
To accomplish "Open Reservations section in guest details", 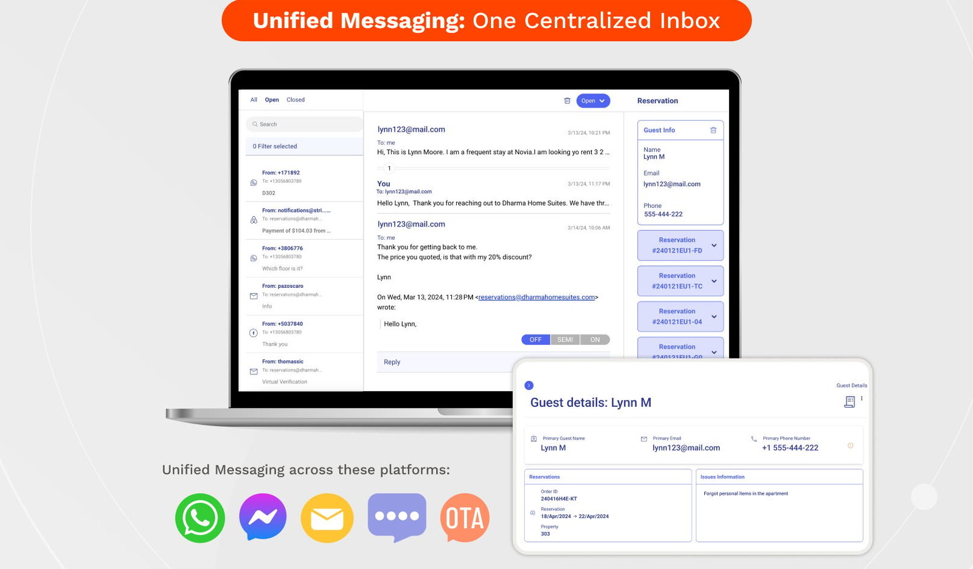I will pos(608,477).
